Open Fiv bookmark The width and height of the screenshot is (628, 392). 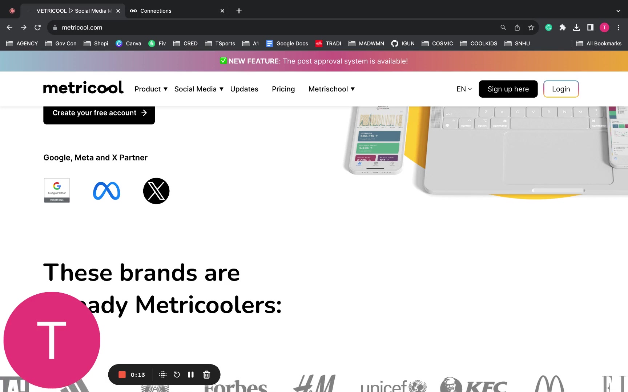(x=157, y=43)
